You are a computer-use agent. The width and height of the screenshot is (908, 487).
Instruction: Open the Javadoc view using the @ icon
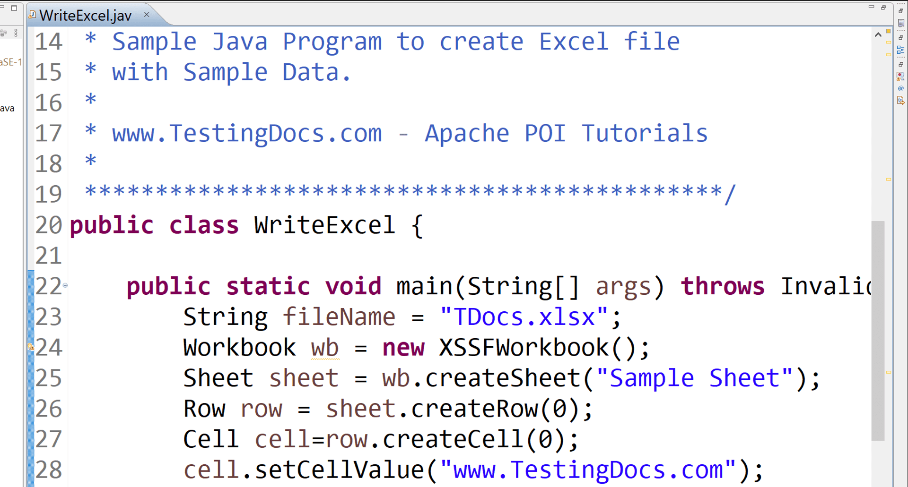[900, 88]
